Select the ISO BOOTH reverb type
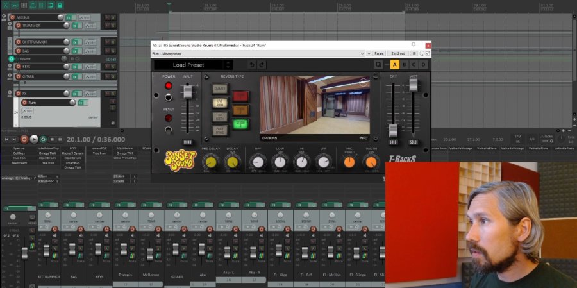 (x=220, y=117)
